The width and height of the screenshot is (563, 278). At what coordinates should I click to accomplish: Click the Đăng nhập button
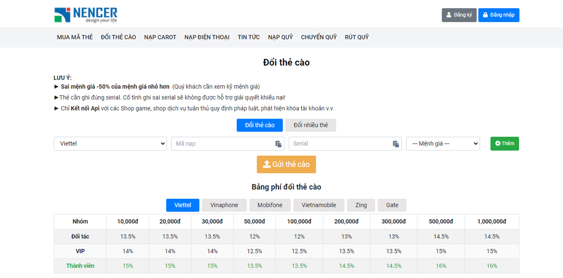[x=498, y=15]
